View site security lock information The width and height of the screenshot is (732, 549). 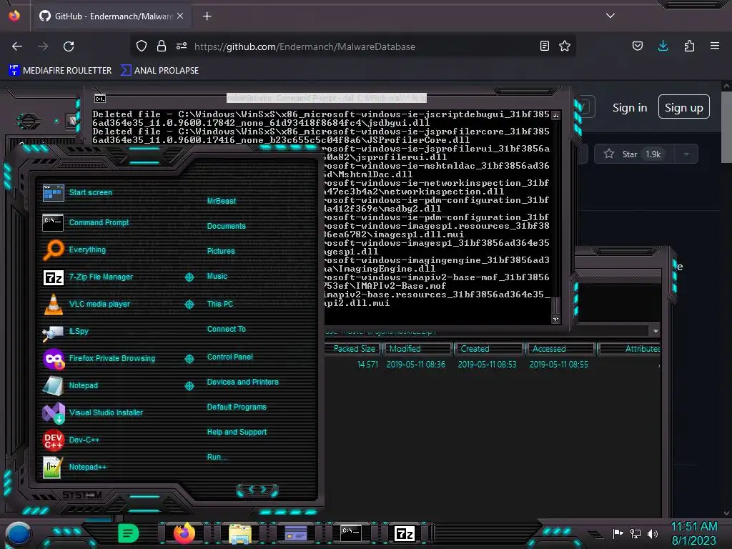pos(162,46)
